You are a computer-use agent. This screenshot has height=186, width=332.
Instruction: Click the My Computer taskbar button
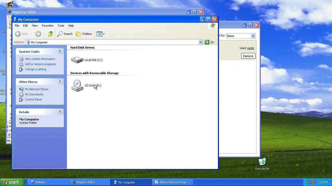pos(131,182)
